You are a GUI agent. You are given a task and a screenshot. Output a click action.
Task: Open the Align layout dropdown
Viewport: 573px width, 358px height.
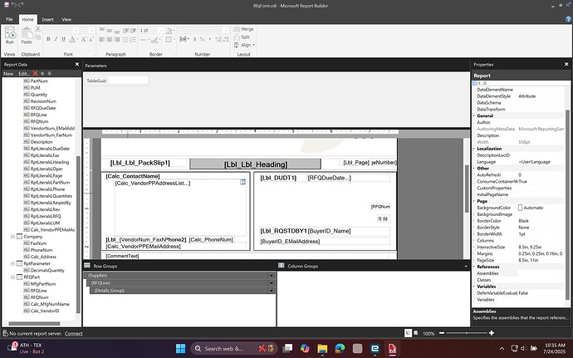click(x=244, y=45)
